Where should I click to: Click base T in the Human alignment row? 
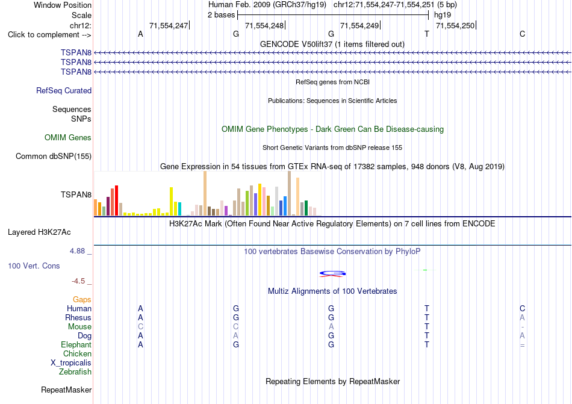427,308
